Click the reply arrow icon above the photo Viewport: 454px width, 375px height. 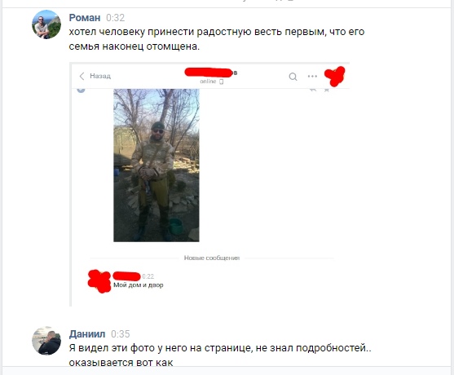313,90
